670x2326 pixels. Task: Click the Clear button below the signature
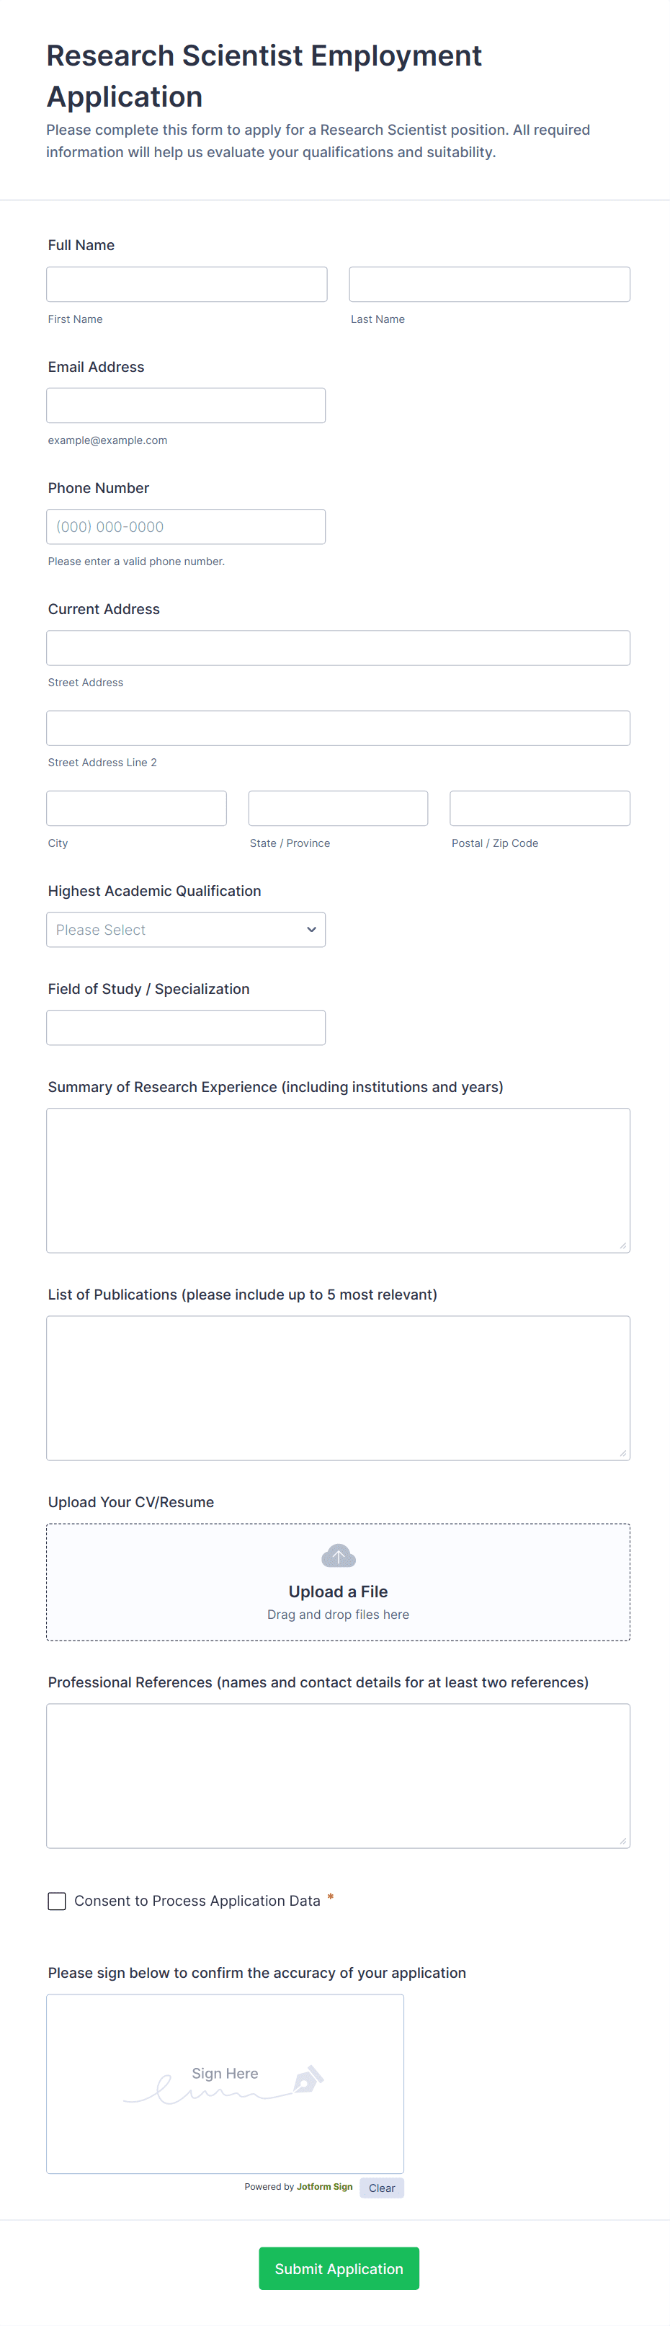click(381, 2188)
